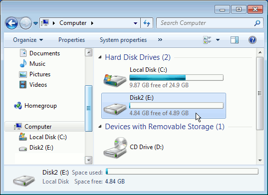This screenshot has height=195, width=268.
Task: Open the view options dropdown arrow
Action: pos(218,40)
